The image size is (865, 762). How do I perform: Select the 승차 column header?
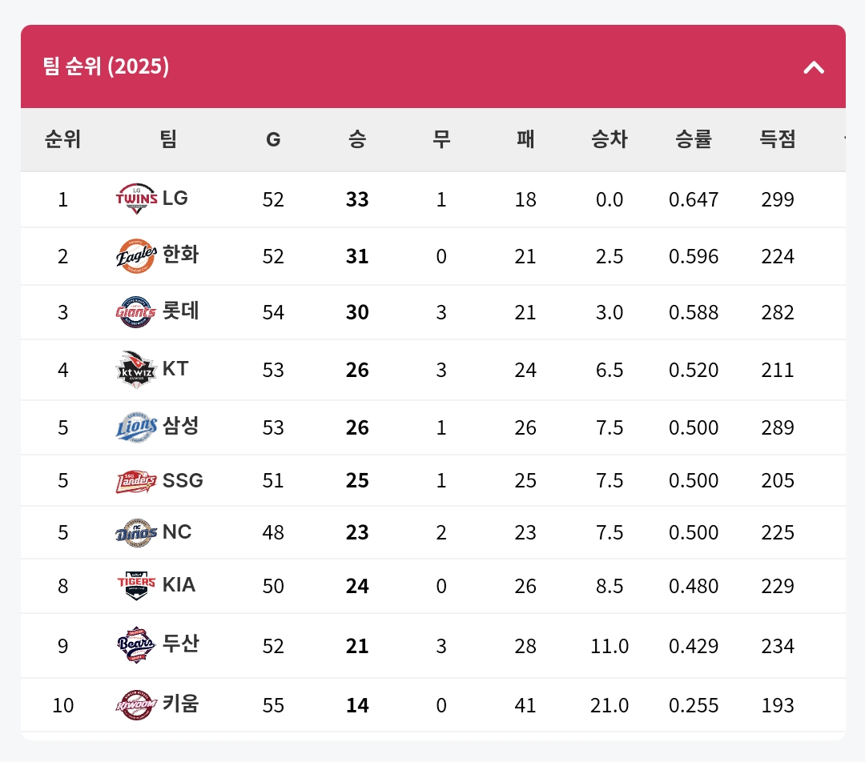coord(609,139)
